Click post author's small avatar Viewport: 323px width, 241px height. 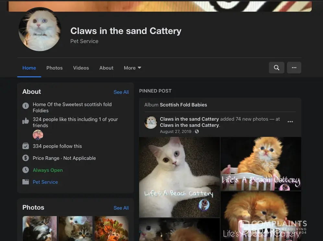(150, 123)
